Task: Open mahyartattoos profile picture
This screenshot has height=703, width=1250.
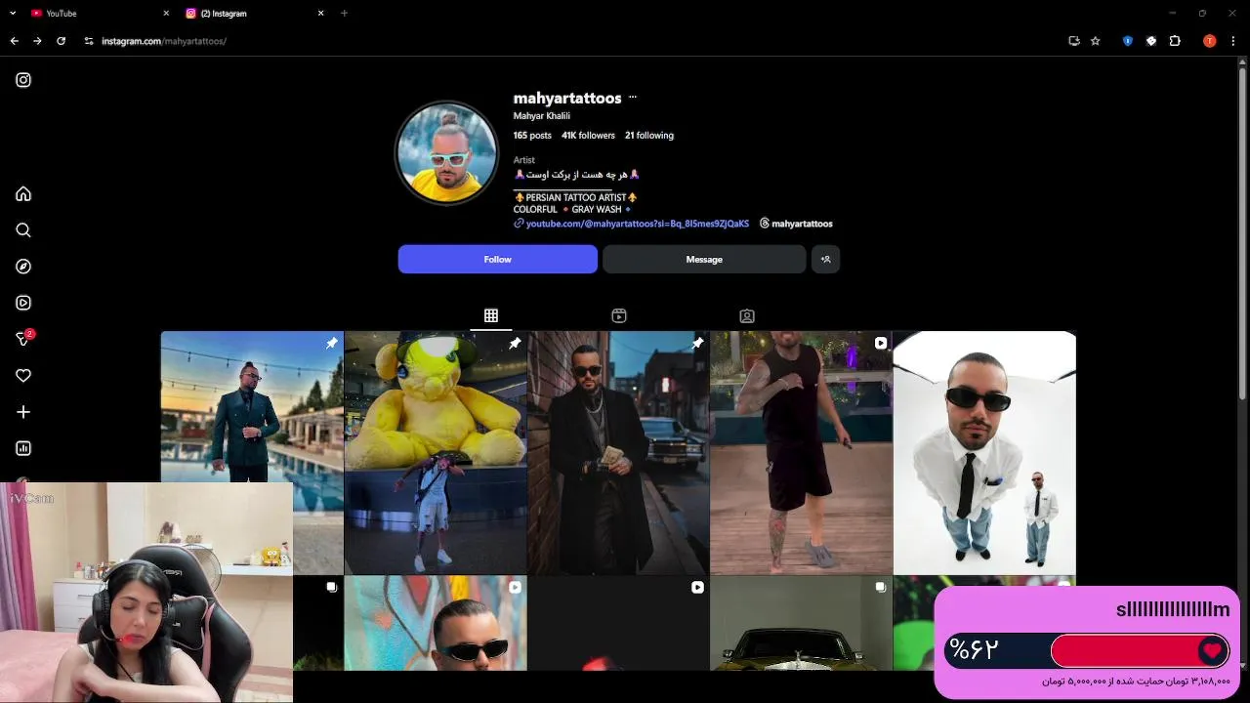Action: point(447,152)
